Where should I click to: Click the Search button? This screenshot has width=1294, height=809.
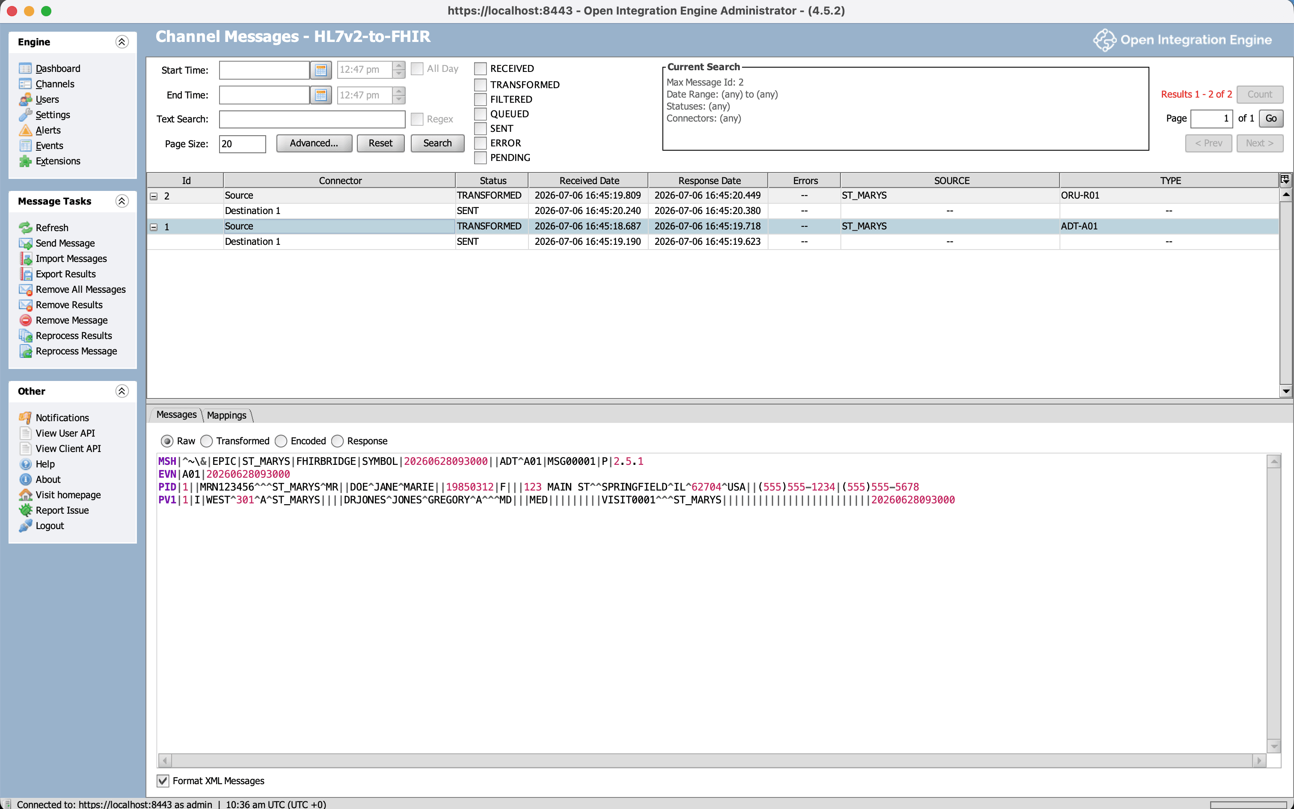(x=437, y=143)
